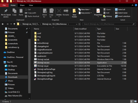Open file Properties from ribbon
This screenshot has width=138, height=103.
[x=98, y=13]
